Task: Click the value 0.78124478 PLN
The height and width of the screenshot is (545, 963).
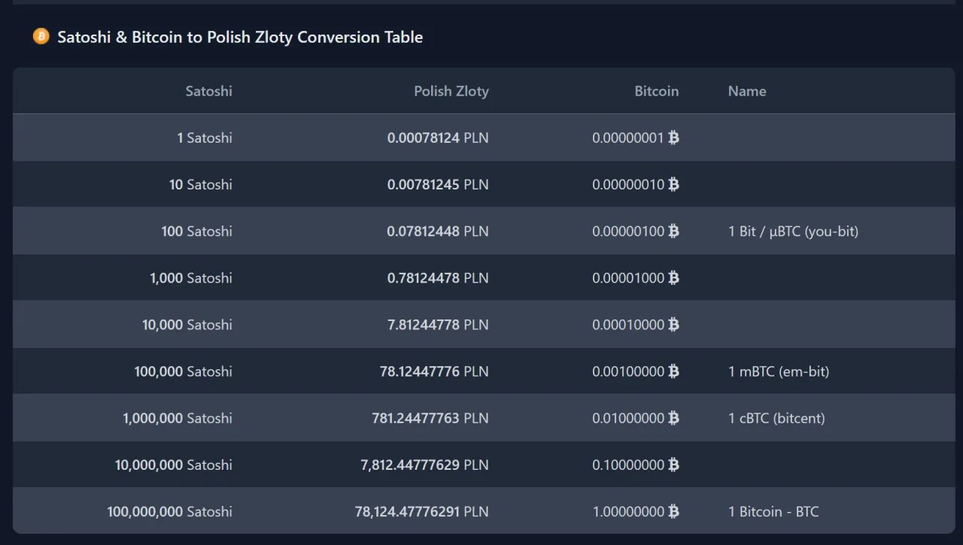Action: [x=438, y=277]
